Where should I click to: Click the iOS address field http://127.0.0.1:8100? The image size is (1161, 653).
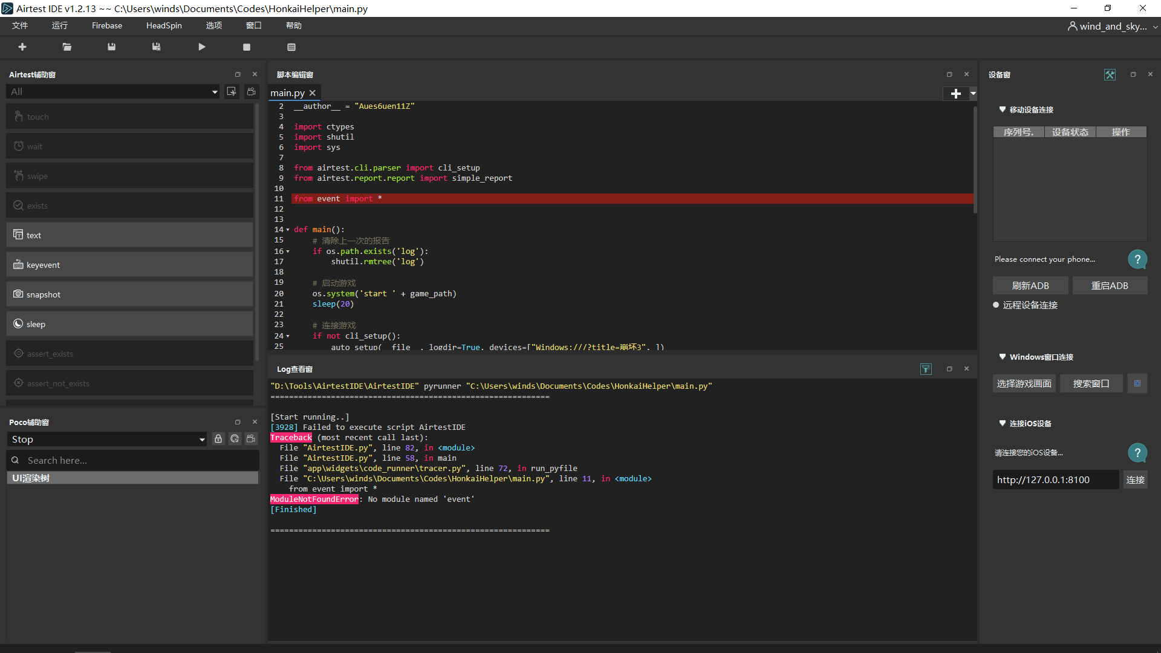1056,479
